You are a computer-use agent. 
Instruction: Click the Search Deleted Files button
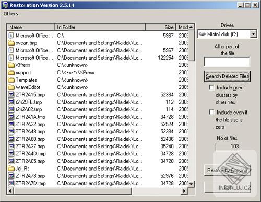227,76
